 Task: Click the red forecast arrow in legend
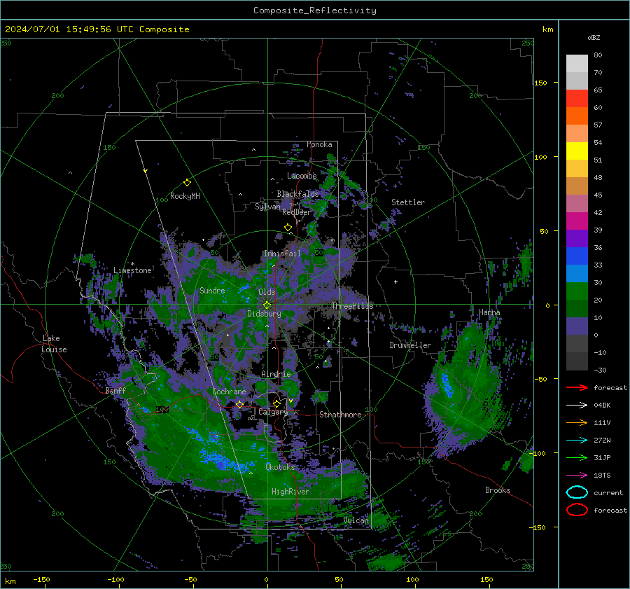click(577, 387)
